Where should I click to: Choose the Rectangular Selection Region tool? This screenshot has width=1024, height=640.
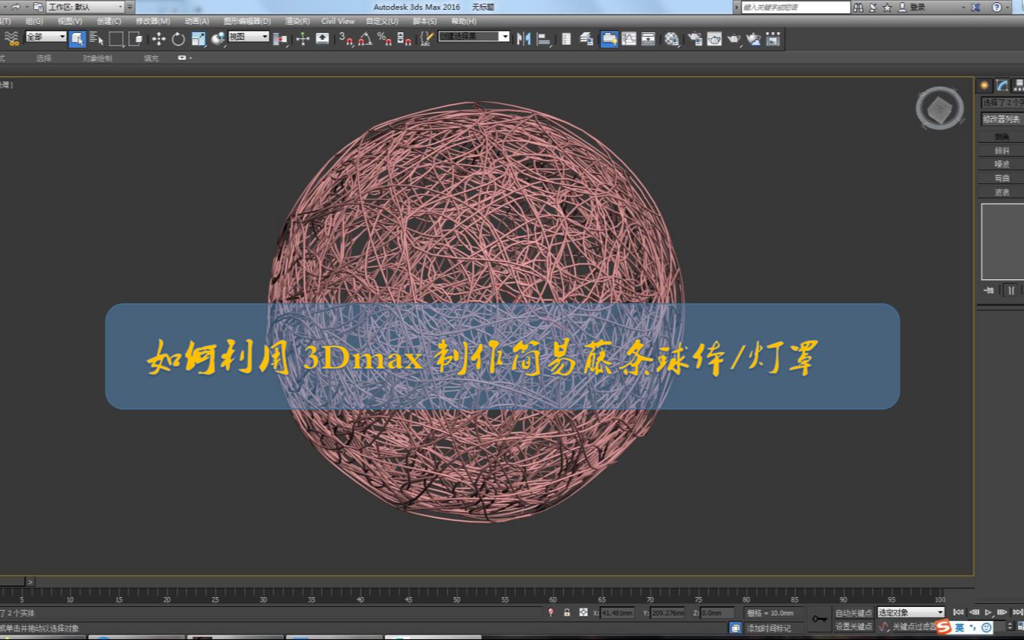pyautogui.click(x=116, y=39)
